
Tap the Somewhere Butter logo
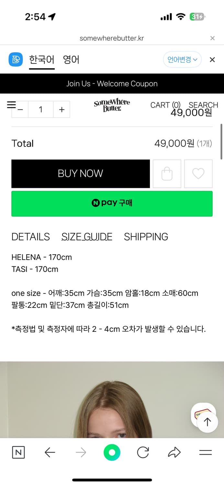coord(112,104)
